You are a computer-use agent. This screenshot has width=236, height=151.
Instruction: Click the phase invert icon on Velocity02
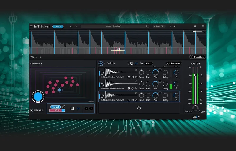[x=136, y=93]
